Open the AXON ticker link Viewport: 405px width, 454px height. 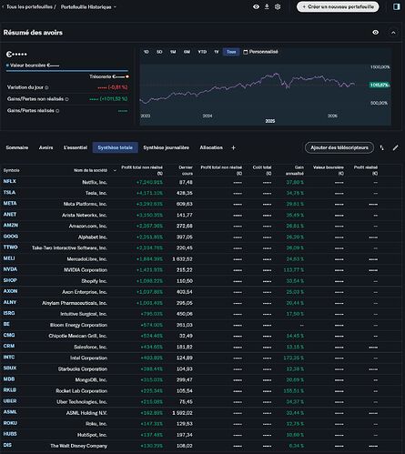(x=10, y=291)
